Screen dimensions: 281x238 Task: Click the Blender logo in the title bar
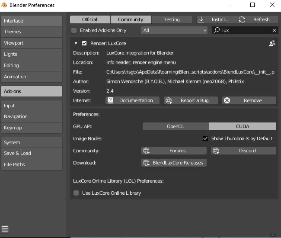[x=4, y=5]
